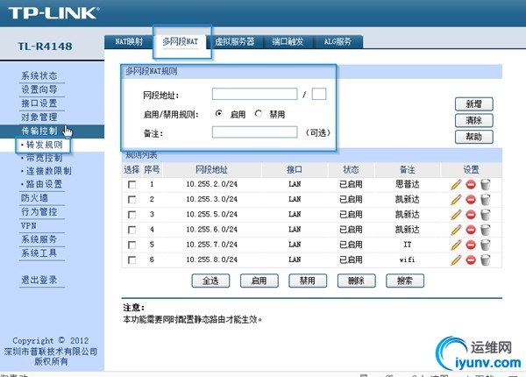Click 已启用 status in wifi row
Screen dimensions: 526x377
[x=351, y=260]
